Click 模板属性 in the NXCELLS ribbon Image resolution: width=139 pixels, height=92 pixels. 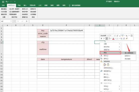[4, 9]
